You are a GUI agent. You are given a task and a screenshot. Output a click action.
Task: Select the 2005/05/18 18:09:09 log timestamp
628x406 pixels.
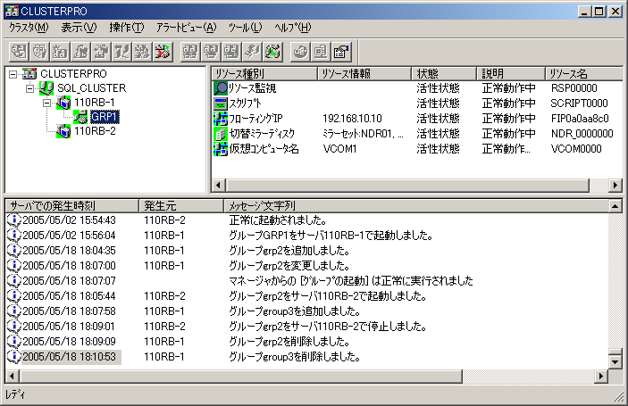tap(69, 341)
